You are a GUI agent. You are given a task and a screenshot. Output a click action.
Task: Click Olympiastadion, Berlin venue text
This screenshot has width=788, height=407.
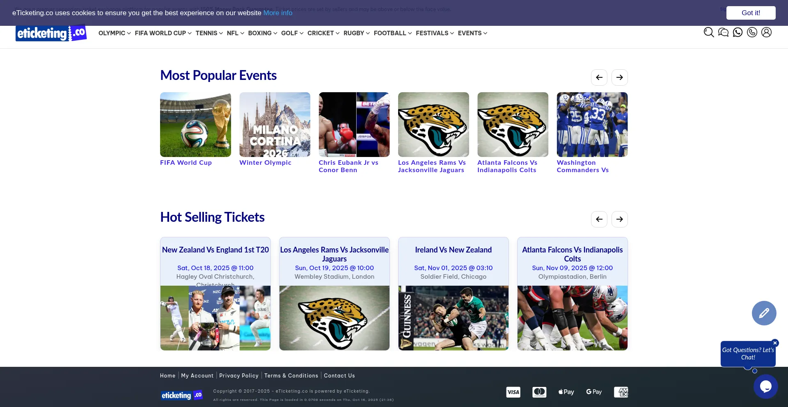(573, 277)
